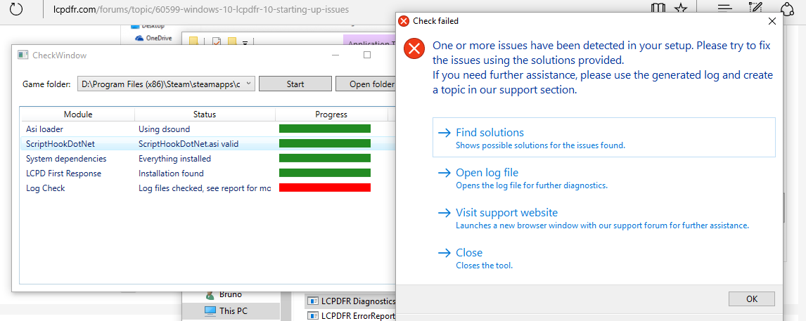Close the Check failed dialog with X
The height and width of the screenshot is (321, 806).
pos(772,21)
